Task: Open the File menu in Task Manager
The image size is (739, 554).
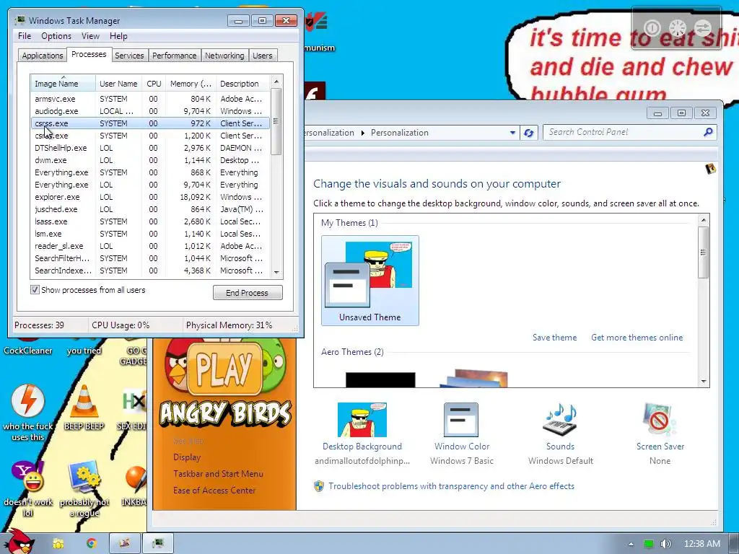Action: [25, 36]
